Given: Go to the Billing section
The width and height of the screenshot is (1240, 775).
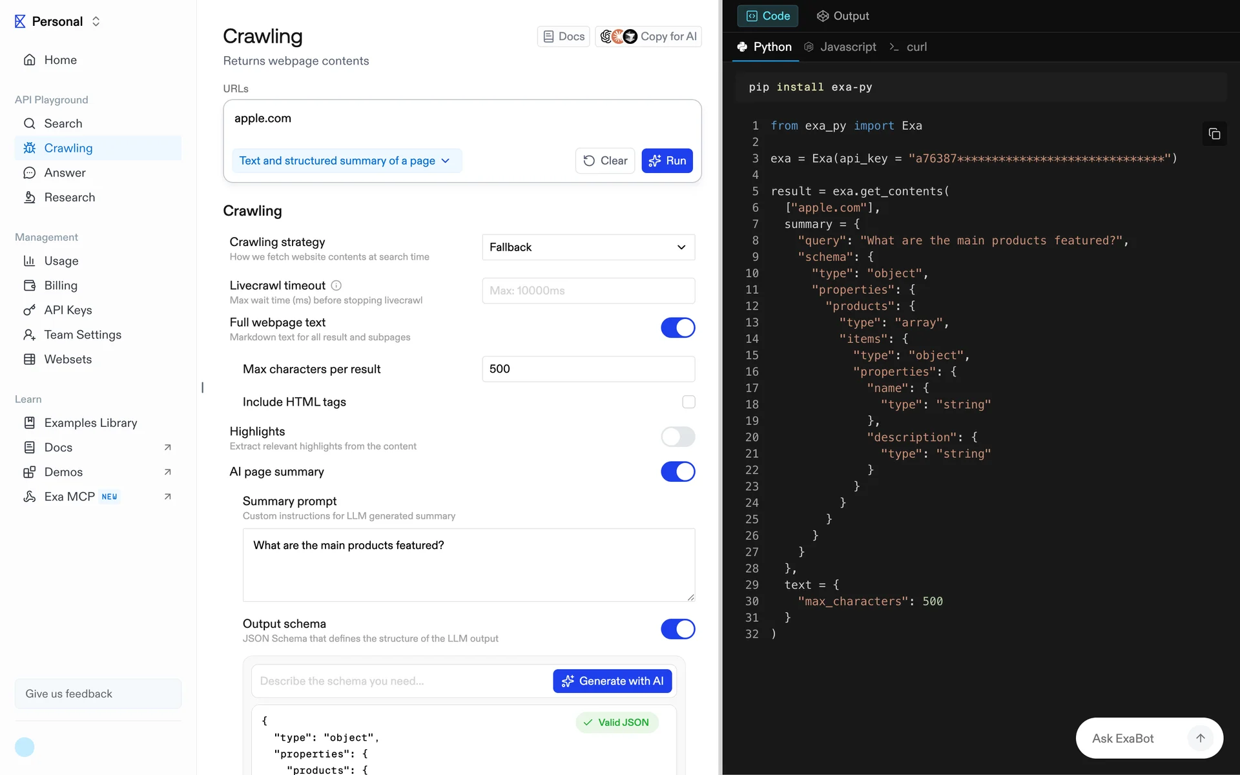Looking at the screenshot, I should [60, 285].
